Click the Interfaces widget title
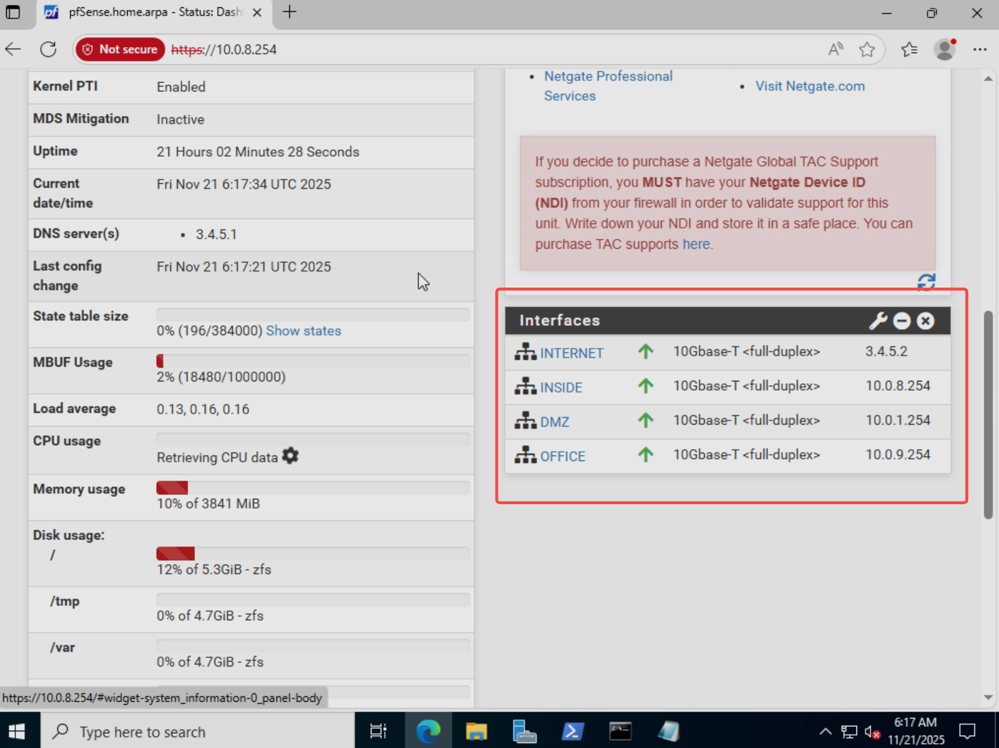999x748 pixels. 560,320
